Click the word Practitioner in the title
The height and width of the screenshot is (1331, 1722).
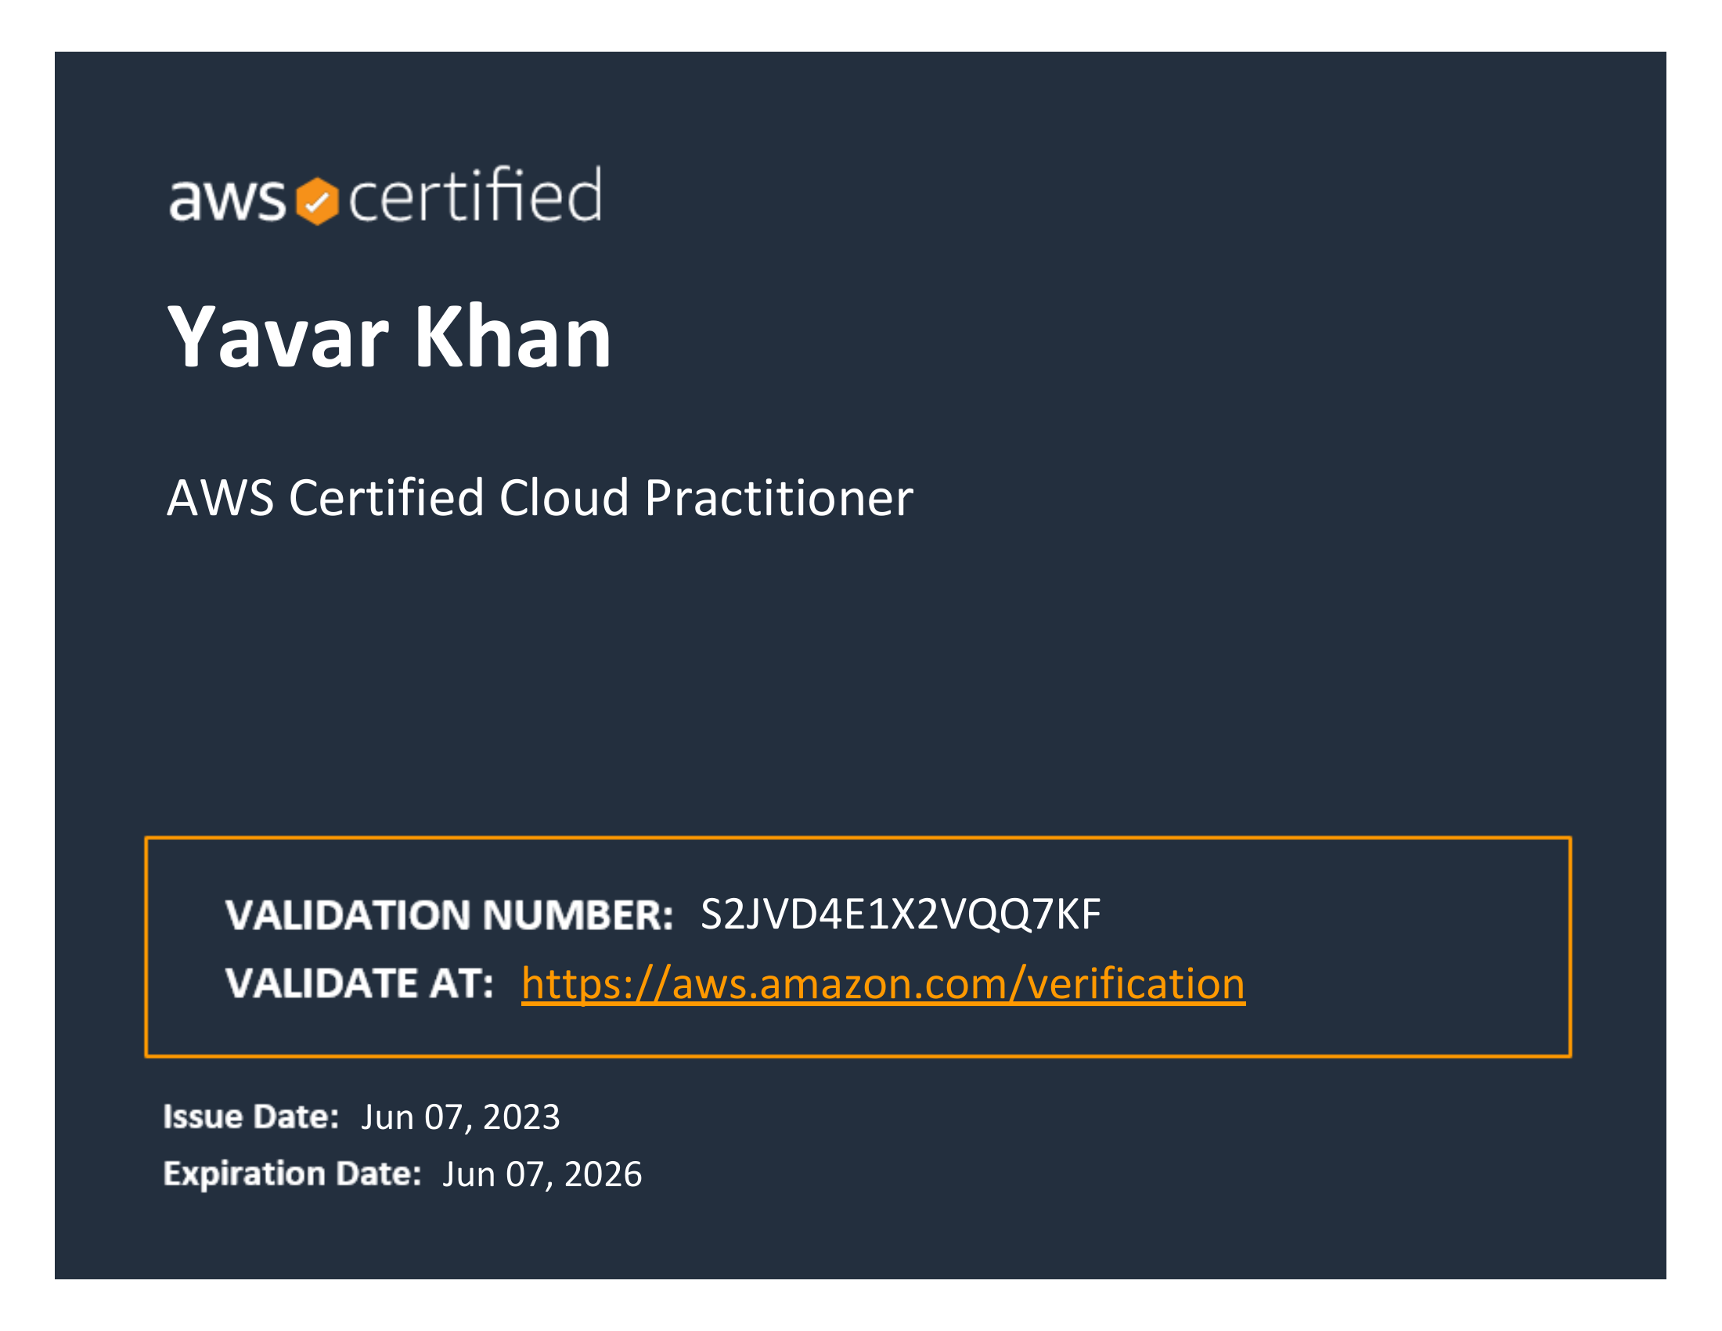point(779,498)
